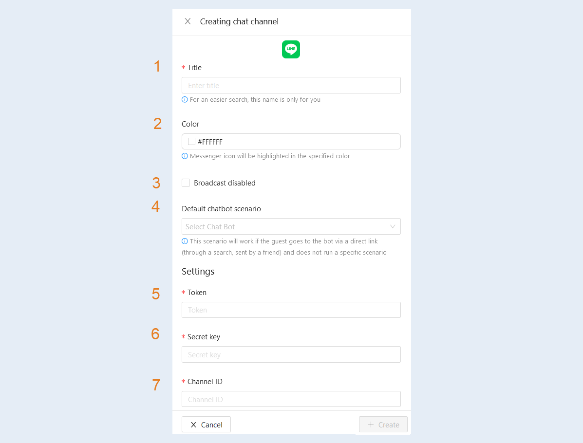The width and height of the screenshot is (583, 443).
Task: Click the white #FFFFFF color swatch
Action: tap(191, 142)
